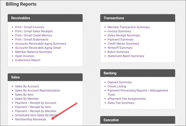Viewport: 186px width, 126px height.
Task: View Payment / Receipt by Item report
Action: 33,107
